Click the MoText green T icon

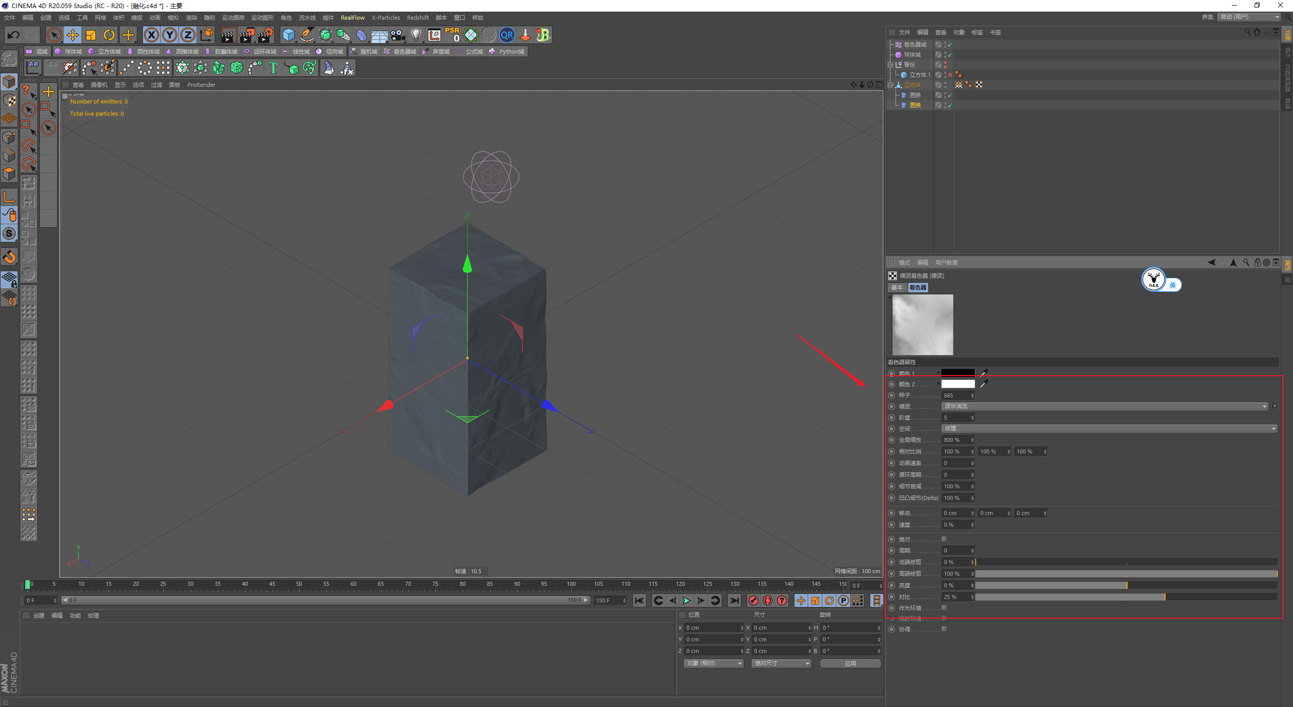point(273,68)
